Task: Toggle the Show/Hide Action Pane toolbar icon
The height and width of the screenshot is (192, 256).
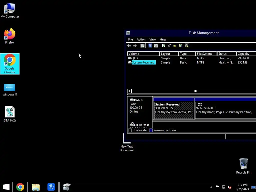Action: [156, 46]
